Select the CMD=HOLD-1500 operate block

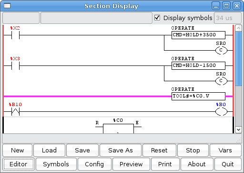198,65
